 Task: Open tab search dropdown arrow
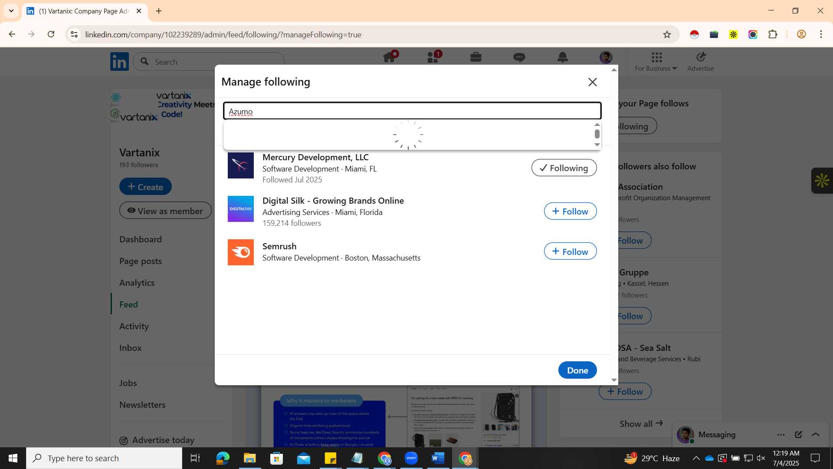pos(11,11)
